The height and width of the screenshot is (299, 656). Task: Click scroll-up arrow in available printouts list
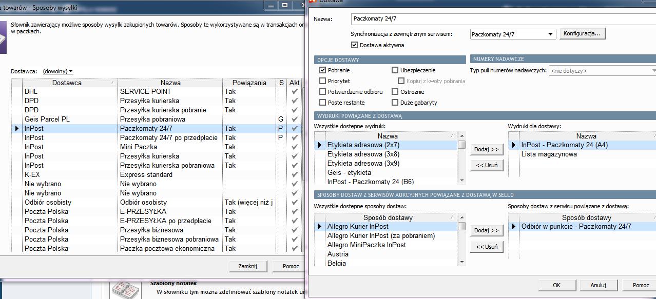coord(462,136)
